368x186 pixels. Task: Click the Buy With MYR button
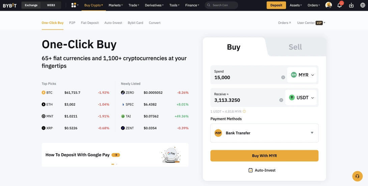(264, 156)
